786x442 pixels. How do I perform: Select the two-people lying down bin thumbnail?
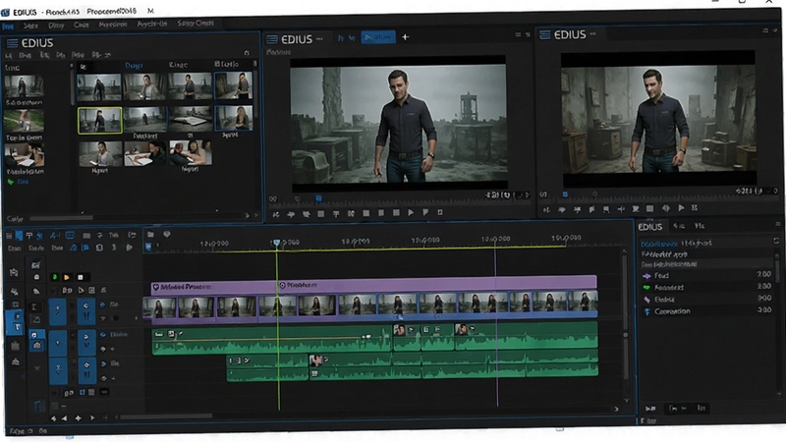tap(190, 153)
